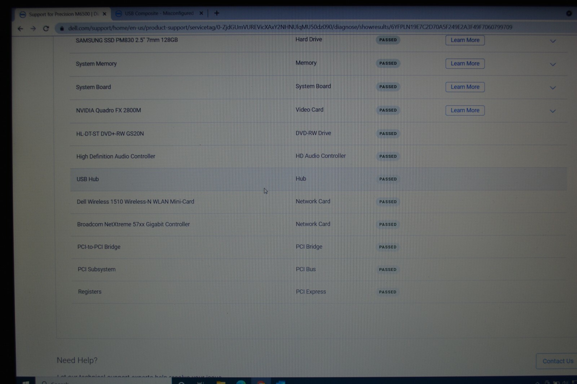
Task: Click the PASSED badge for HD Audio Controller
Action: point(388,156)
